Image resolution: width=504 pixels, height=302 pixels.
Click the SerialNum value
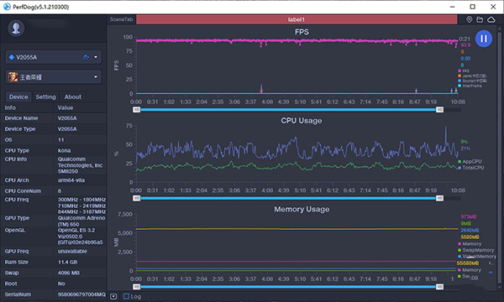coord(81,294)
